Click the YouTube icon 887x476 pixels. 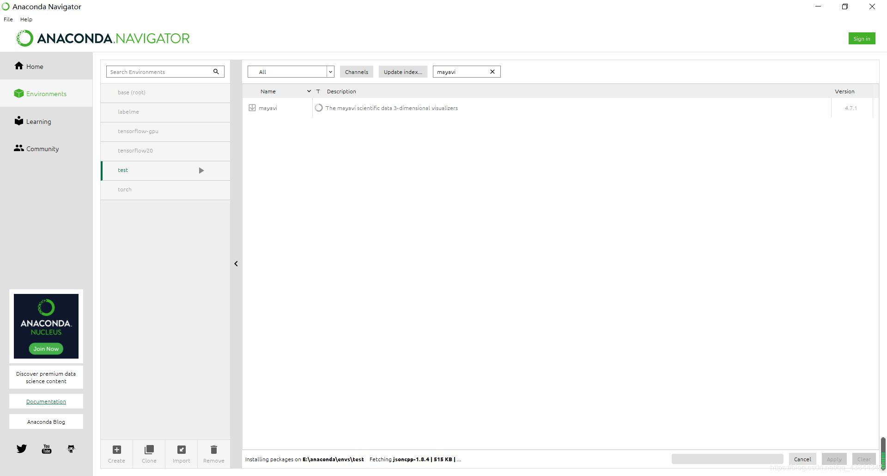click(x=47, y=449)
